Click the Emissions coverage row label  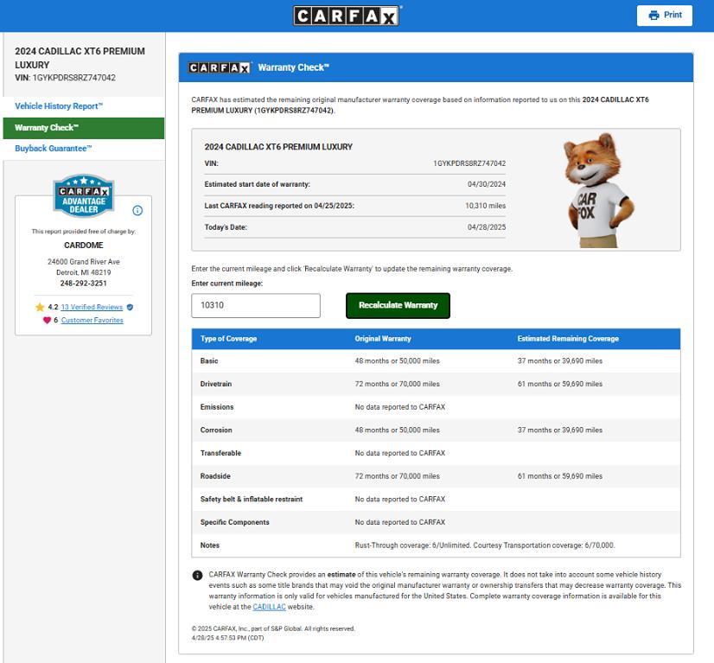[x=217, y=407]
